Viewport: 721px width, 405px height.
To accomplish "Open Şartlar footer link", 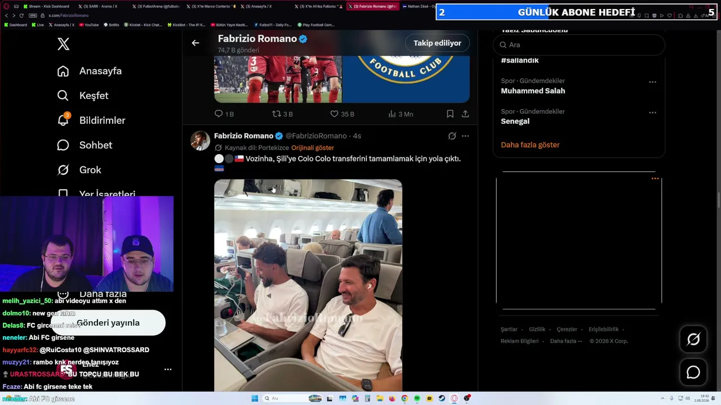I will (x=509, y=329).
